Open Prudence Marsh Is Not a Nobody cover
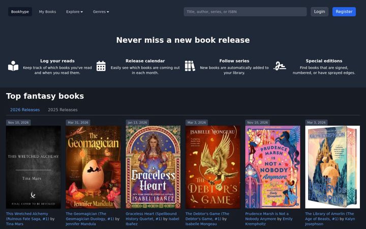 (272, 167)
